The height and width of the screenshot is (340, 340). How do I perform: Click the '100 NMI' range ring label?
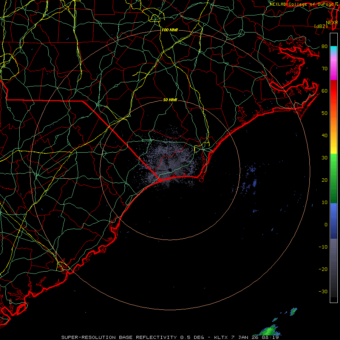[x=170, y=30]
